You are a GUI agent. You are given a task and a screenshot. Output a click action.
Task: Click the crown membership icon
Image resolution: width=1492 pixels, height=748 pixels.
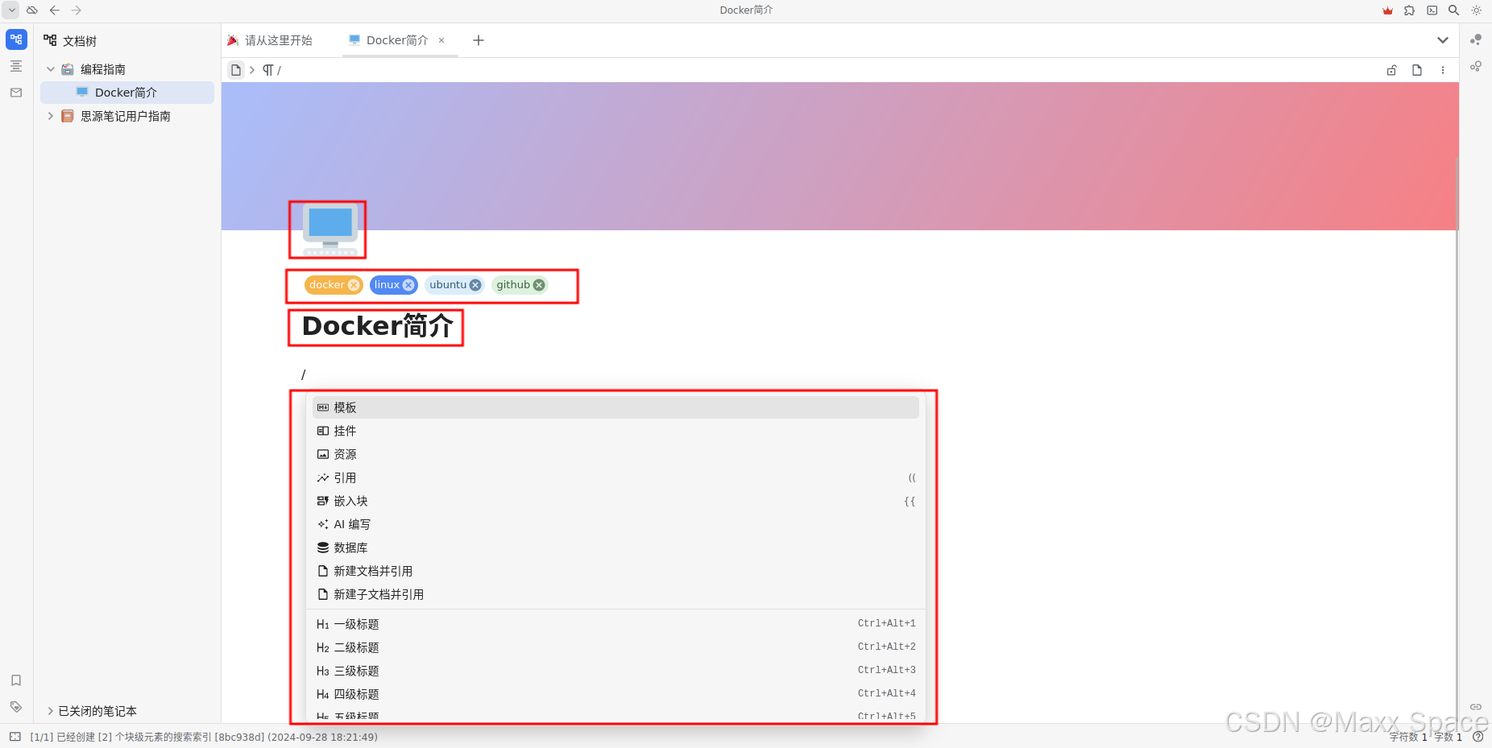(x=1387, y=10)
